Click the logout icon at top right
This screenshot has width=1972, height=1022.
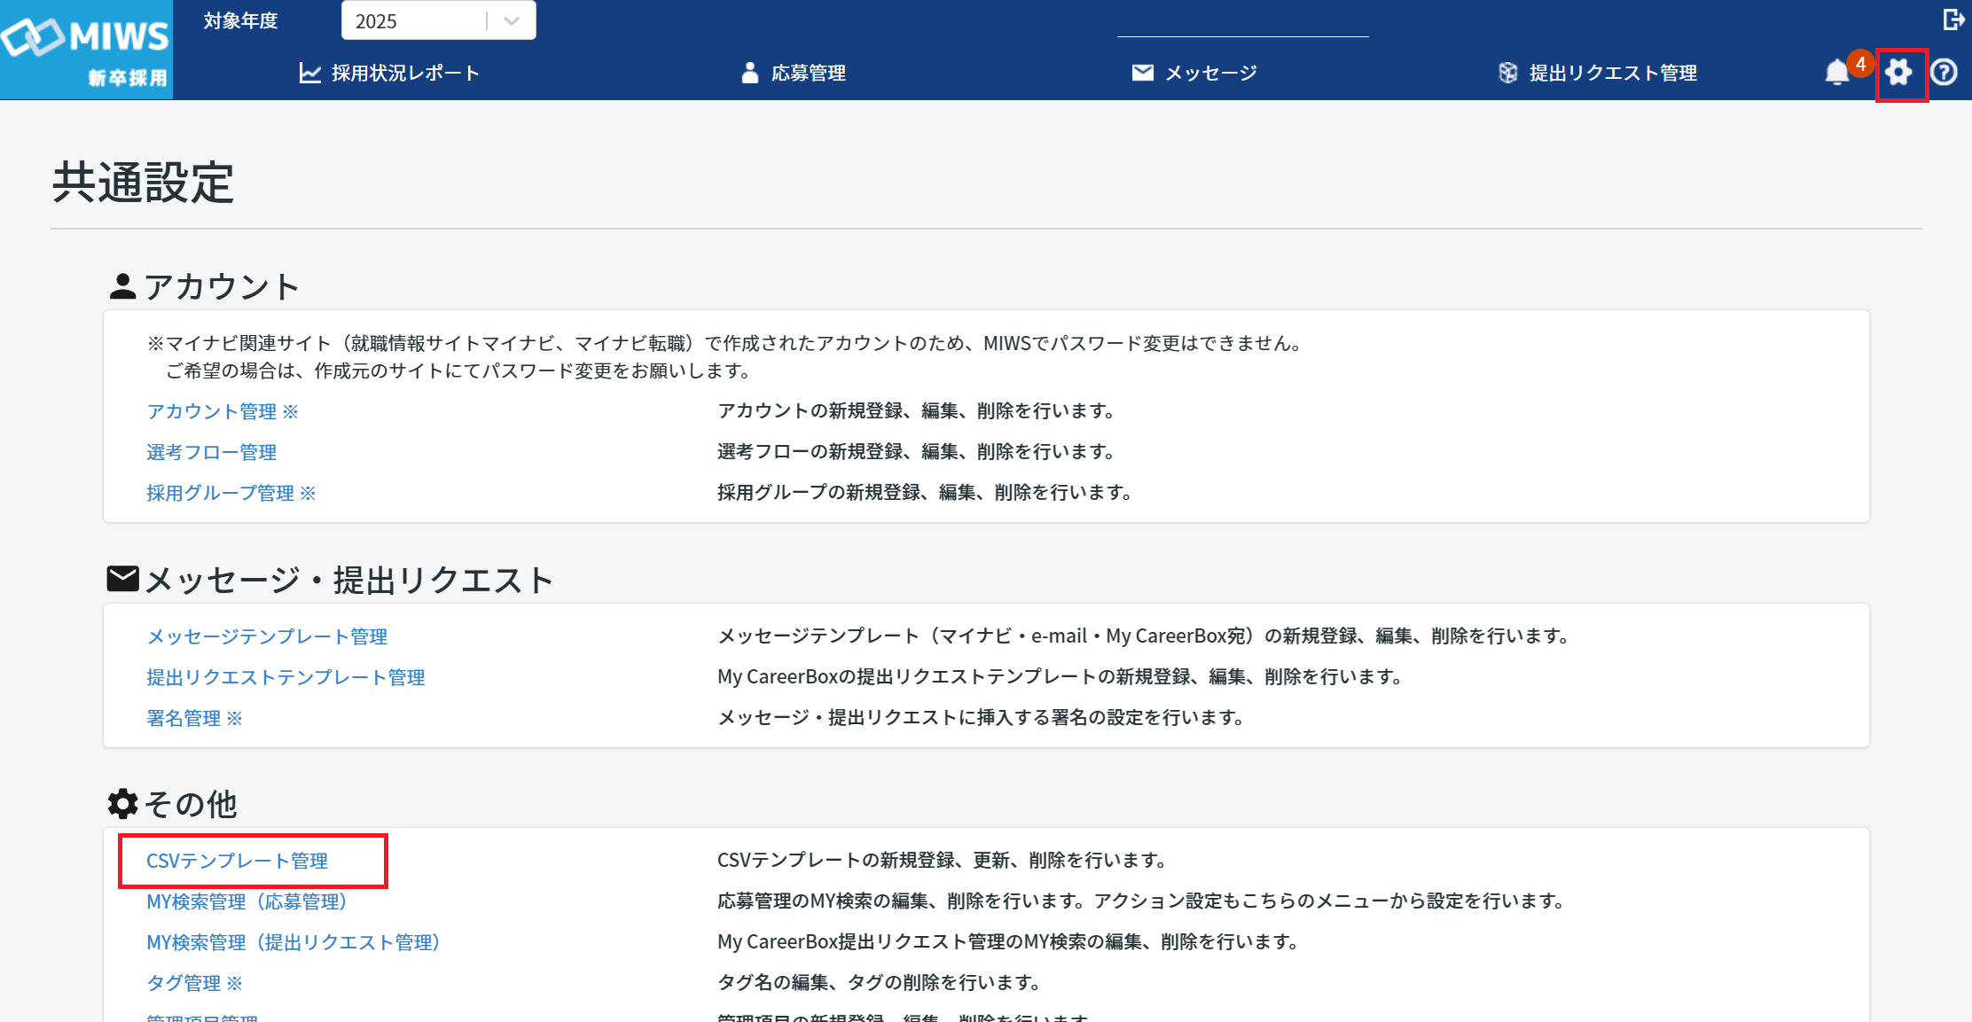(x=1952, y=20)
